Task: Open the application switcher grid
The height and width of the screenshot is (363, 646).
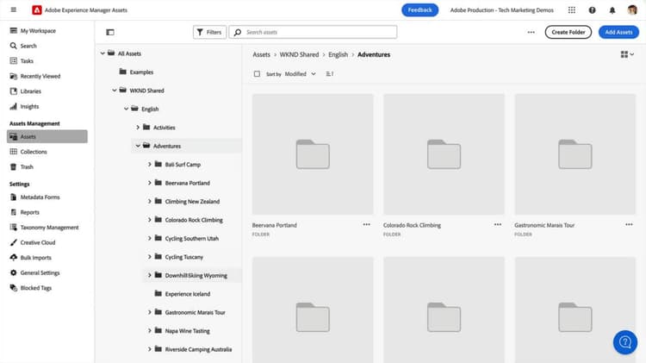Action: pos(571,9)
